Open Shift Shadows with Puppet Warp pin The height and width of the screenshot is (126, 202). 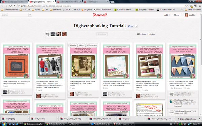click(x=183, y=62)
